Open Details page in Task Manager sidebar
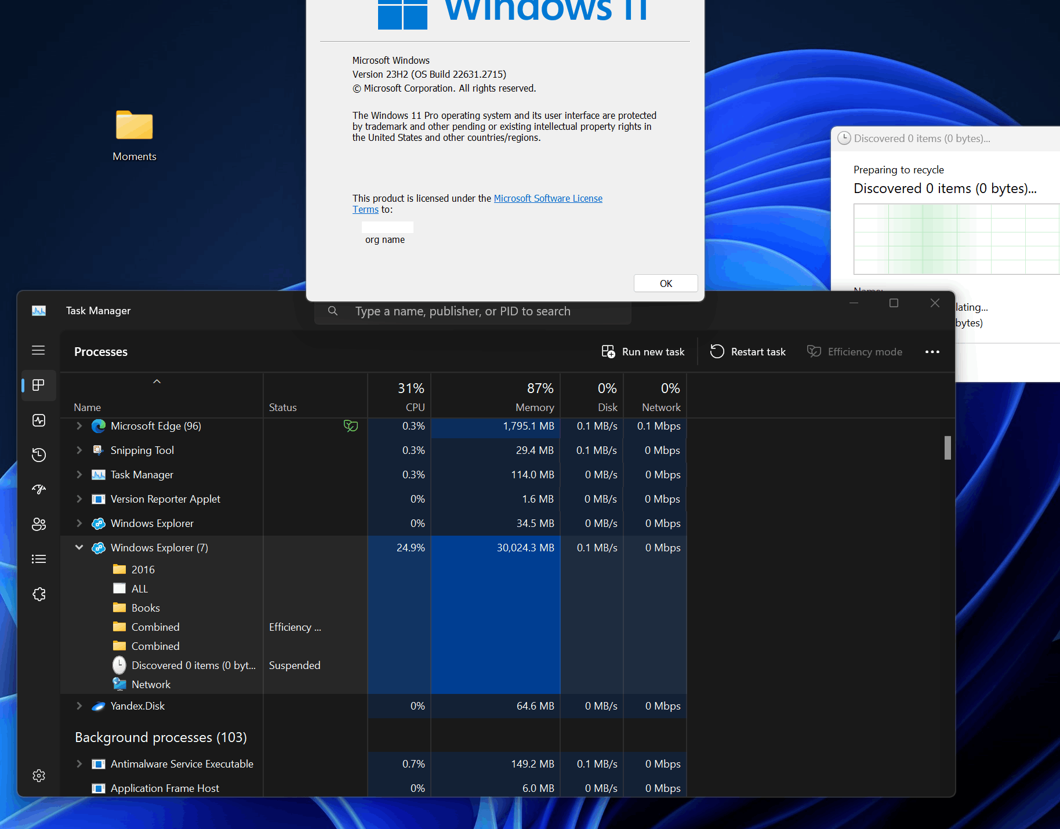 click(39, 559)
